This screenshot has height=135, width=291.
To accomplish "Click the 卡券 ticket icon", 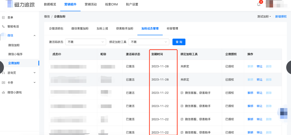I will click(x=3, y=82).
